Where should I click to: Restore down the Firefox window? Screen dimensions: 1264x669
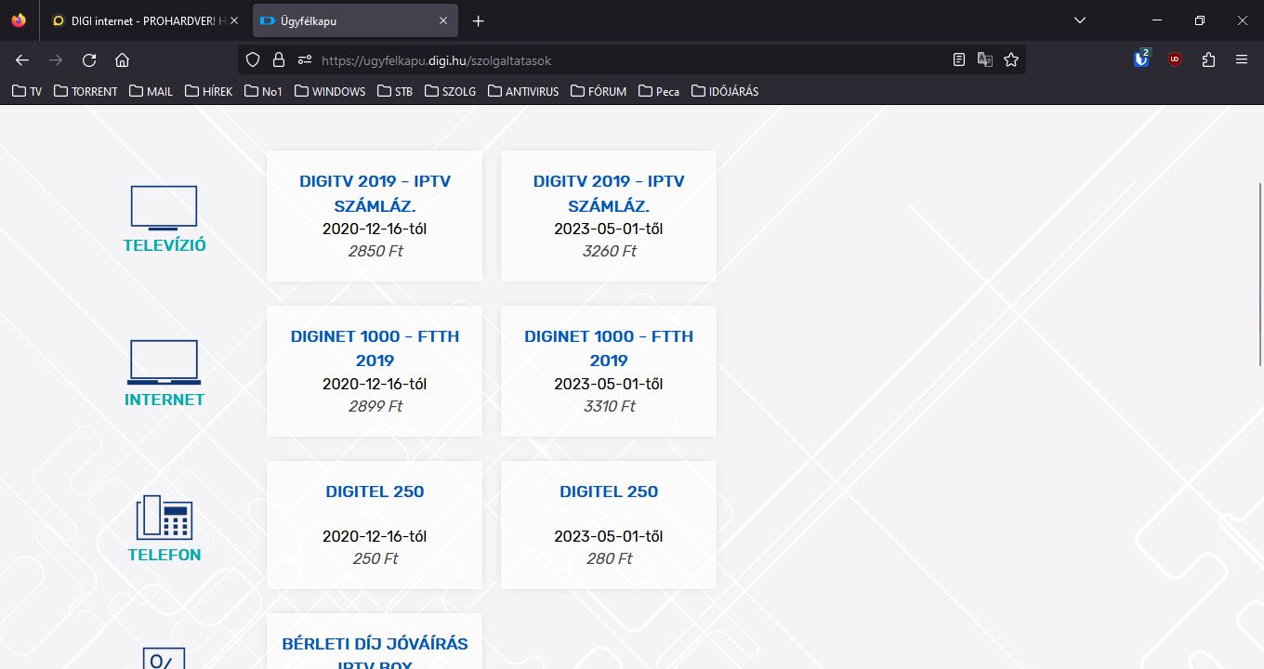click(x=1200, y=20)
